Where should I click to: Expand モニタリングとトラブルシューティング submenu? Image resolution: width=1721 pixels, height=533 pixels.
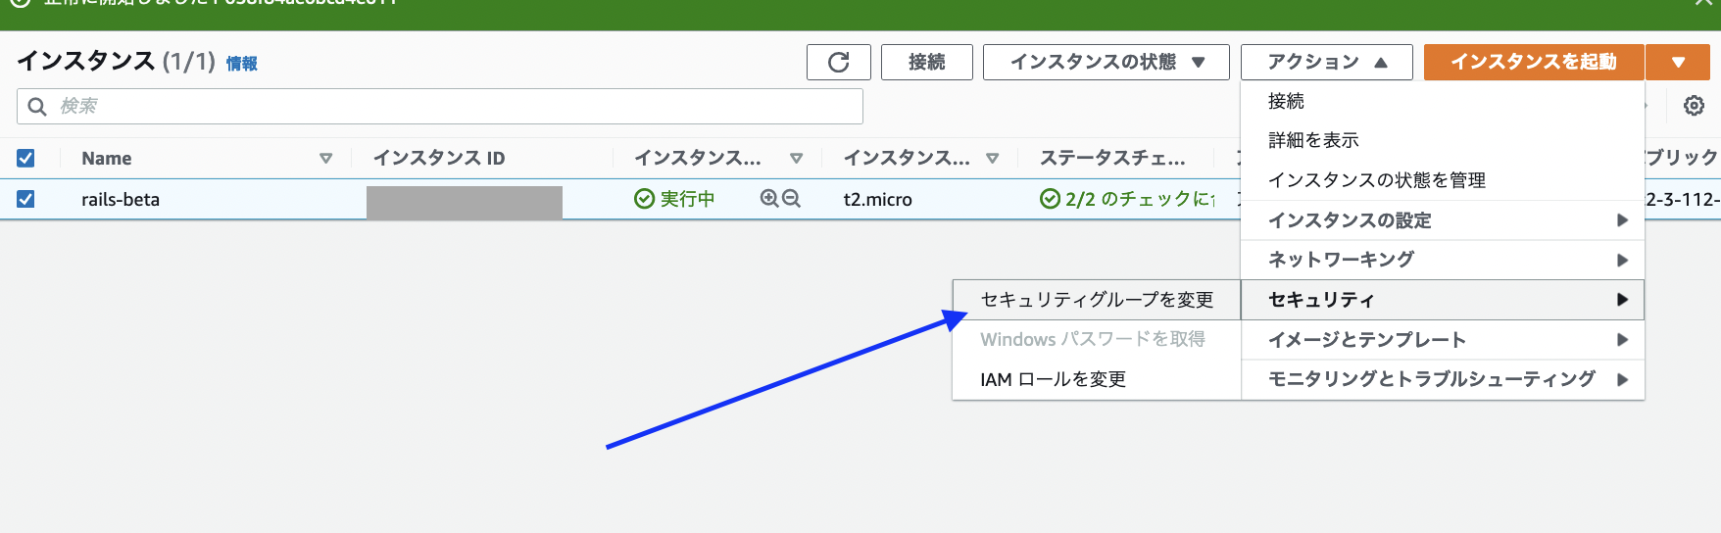click(x=1442, y=379)
